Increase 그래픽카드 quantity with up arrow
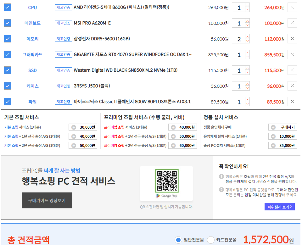Image resolution: width=302 pixels, height=245 pixels. coord(248,53)
